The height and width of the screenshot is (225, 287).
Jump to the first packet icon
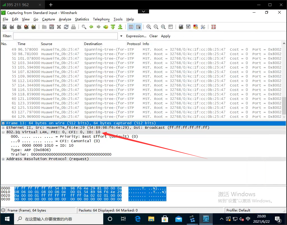point(113,27)
